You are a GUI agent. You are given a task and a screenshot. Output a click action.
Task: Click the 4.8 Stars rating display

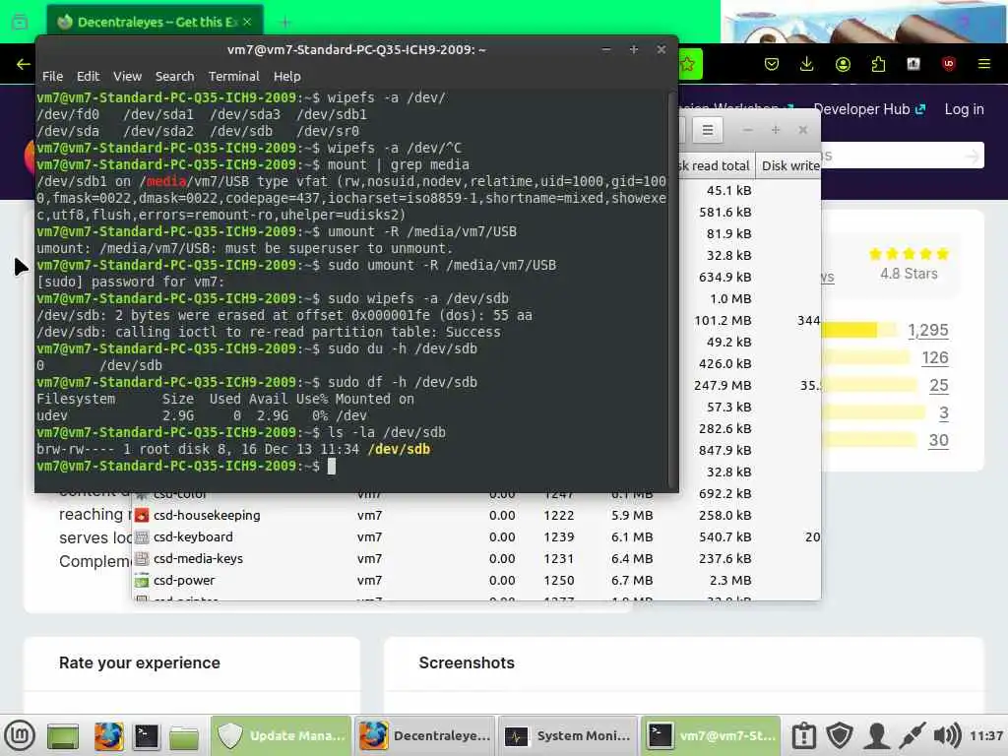pyautogui.click(x=909, y=264)
